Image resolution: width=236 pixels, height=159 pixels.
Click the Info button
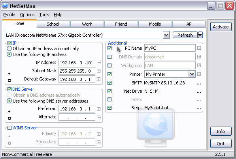pyautogui.click(x=221, y=131)
